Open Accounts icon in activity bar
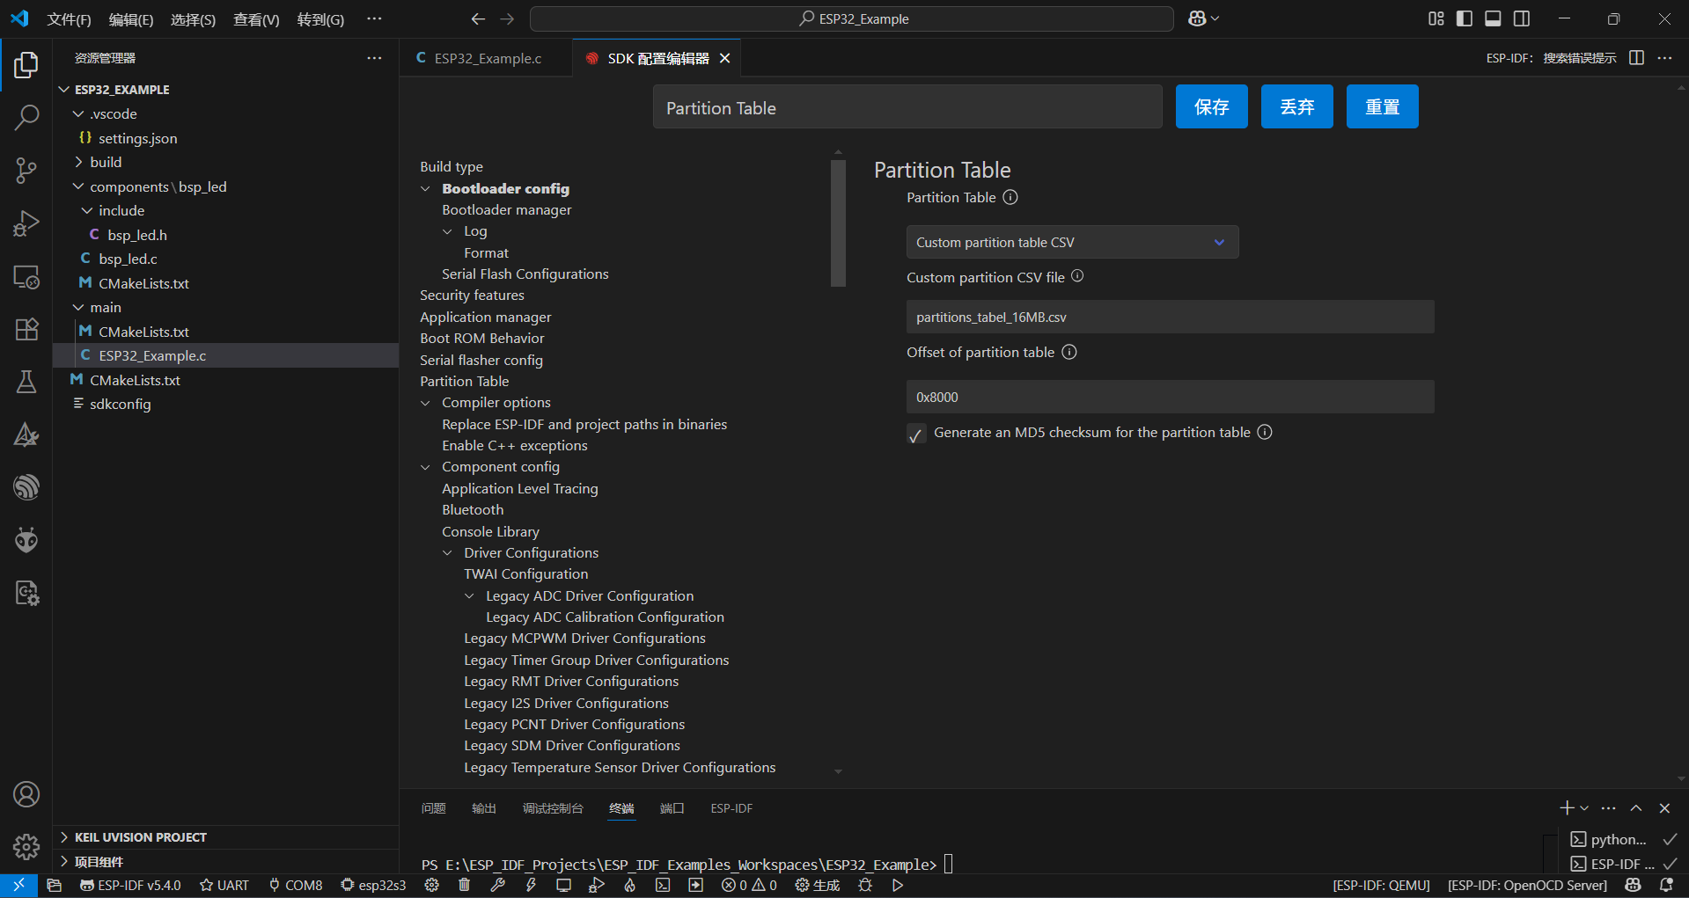 26,794
